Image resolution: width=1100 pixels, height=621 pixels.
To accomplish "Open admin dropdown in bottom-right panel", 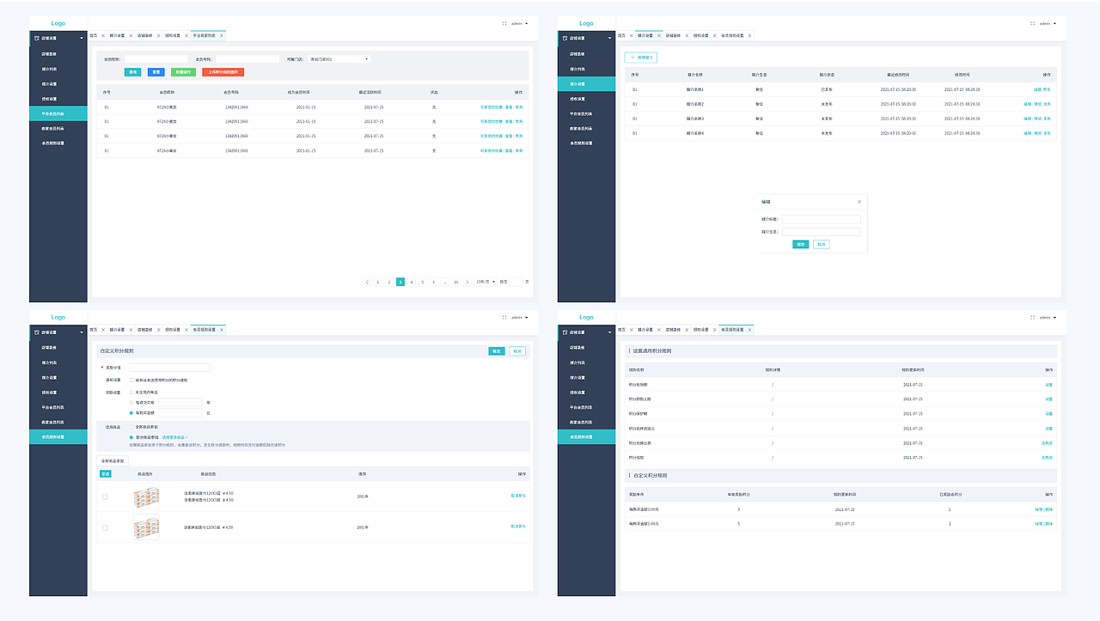I will click(1048, 317).
